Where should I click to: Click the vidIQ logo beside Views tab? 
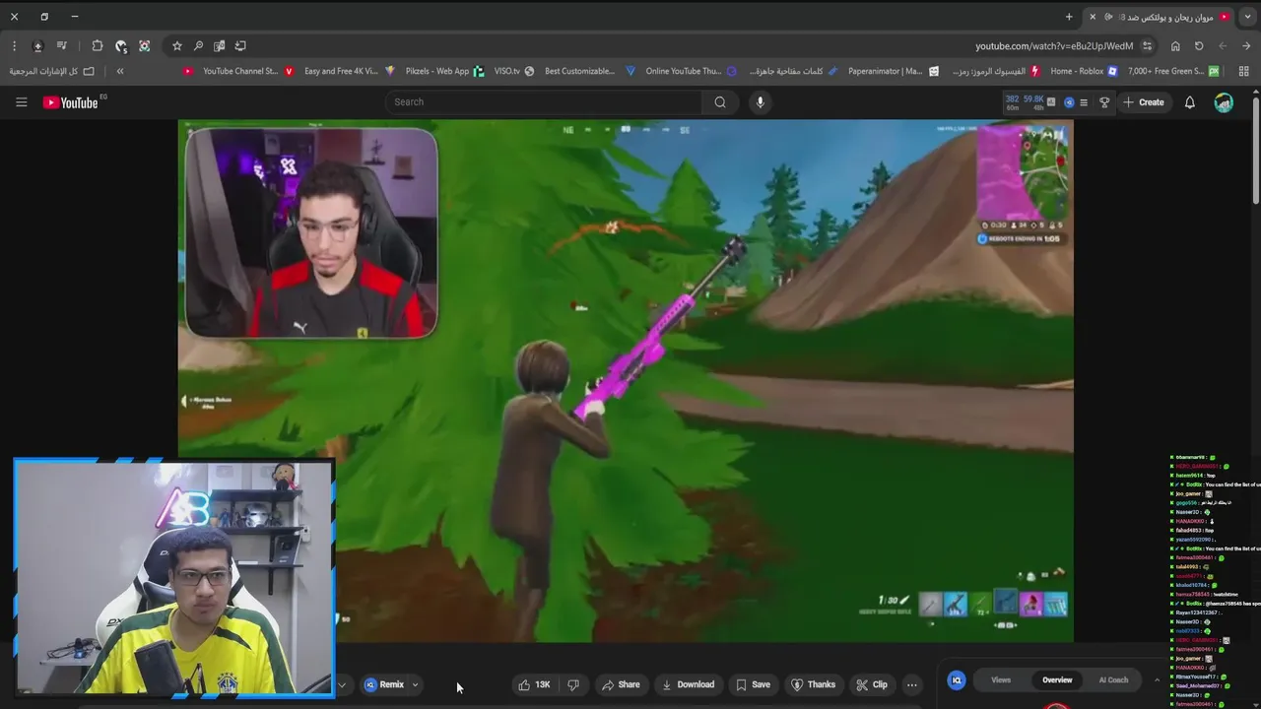tap(956, 680)
